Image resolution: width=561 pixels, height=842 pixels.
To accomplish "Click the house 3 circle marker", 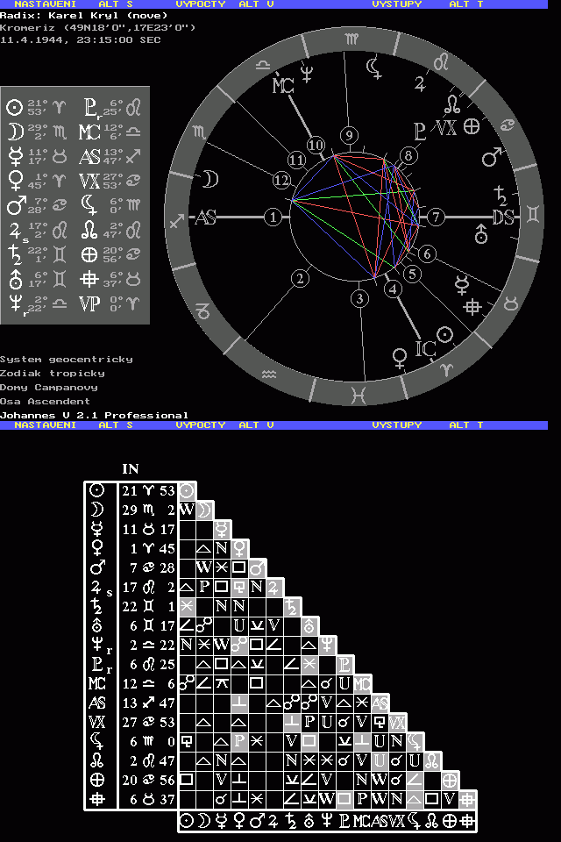I will tap(359, 299).
